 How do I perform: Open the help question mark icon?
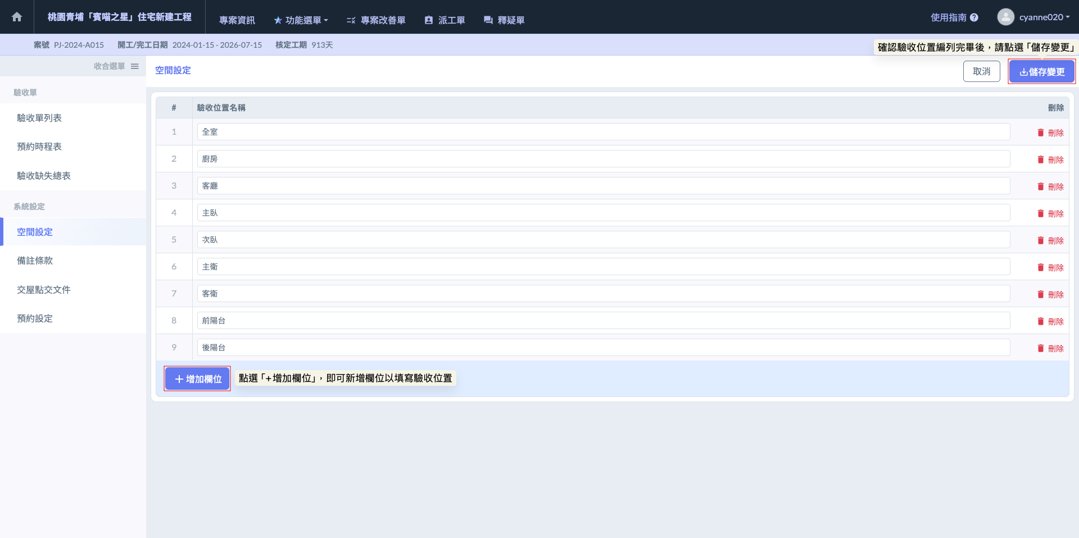click(974, 17)
